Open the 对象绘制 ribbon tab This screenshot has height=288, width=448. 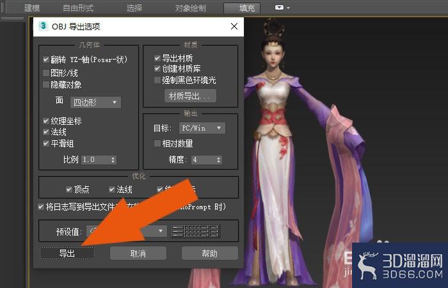(190, 8)
